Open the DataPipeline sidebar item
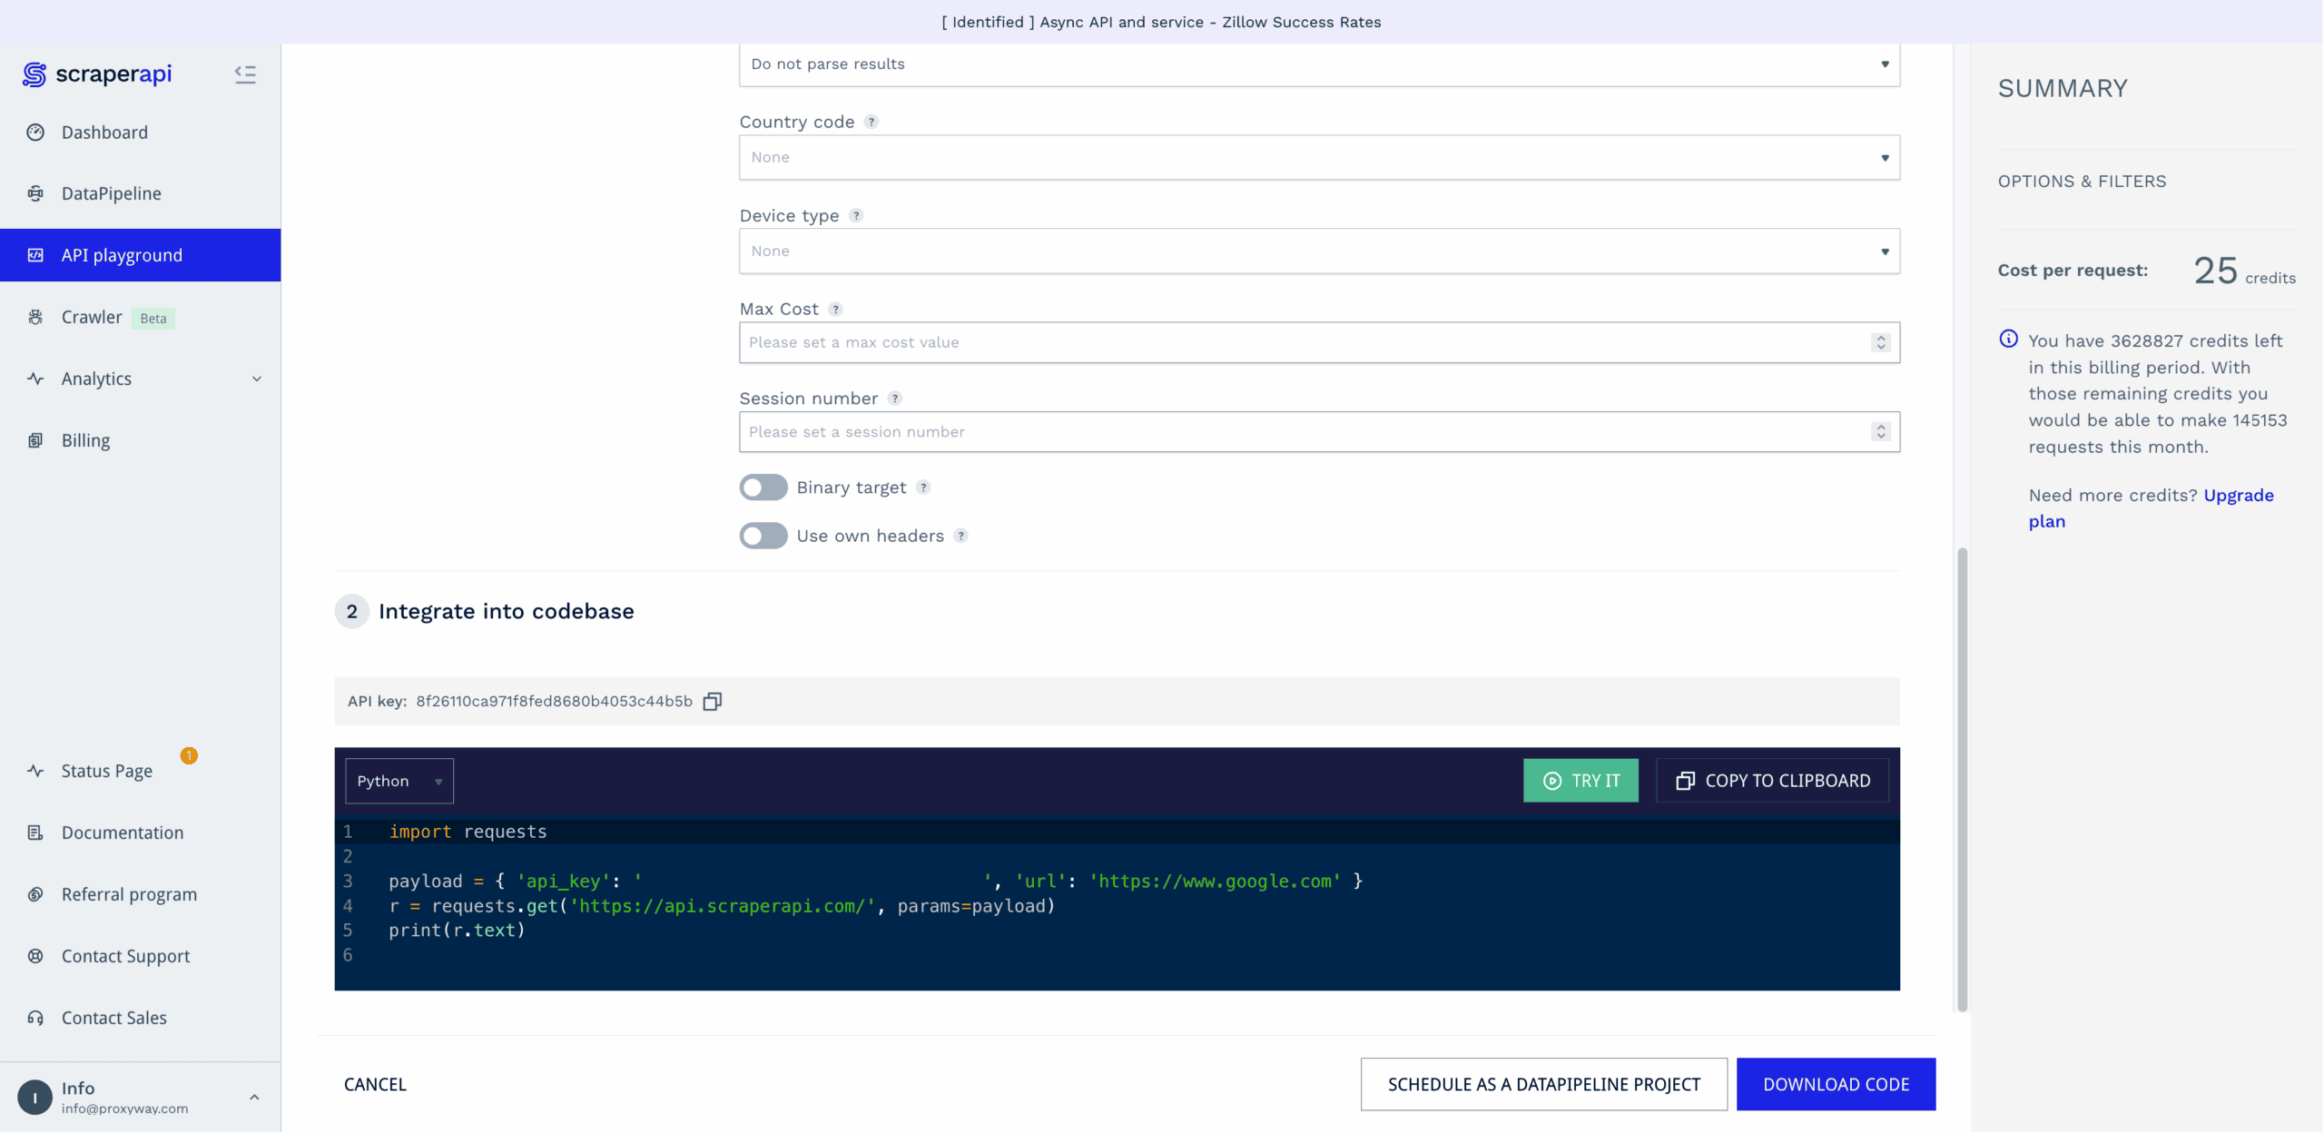Screen dimensions: 2324x1133 tap(111, 193)
